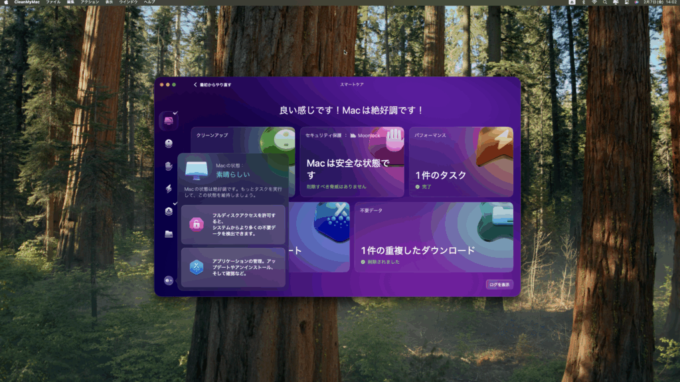
Task: Open the Applications icon in sidebar
Action: click(x=169, y=211)
